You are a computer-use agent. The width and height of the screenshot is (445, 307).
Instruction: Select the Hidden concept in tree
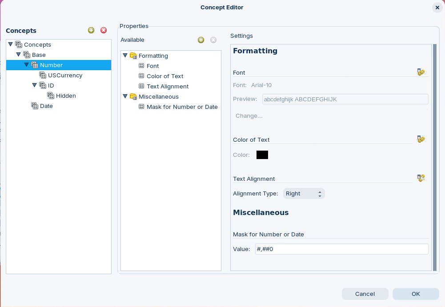66,96
